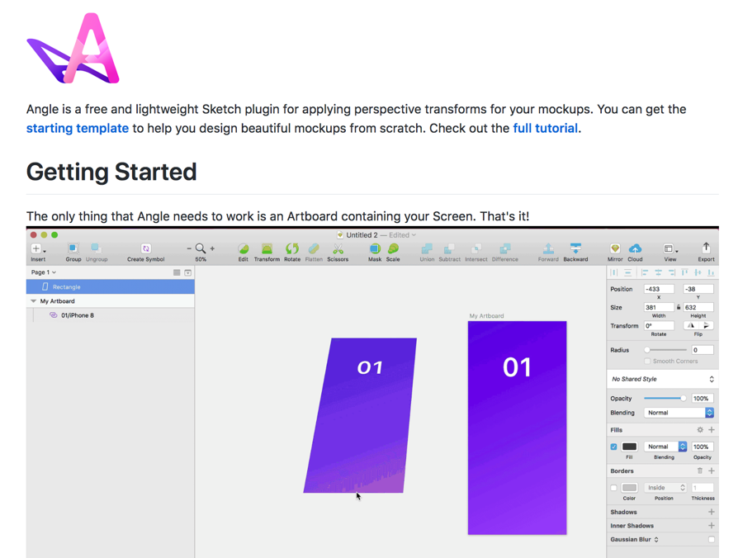Image resolution: width=743 pixels, height=558 pixels.
Task: Align layers to vertical middle
Action: [698, 272]
